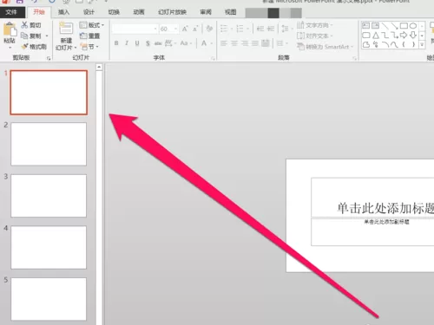The width and height of the screenshot is (434, 325).
Task: Toggle Underline formatting
Action: tap(137, 43)
